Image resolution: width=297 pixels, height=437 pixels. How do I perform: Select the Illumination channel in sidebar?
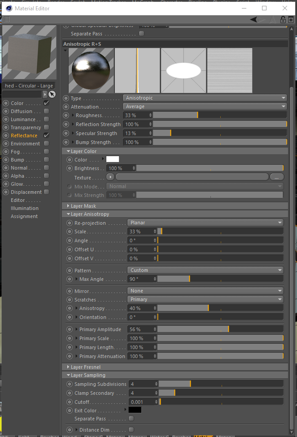[24, 208]
